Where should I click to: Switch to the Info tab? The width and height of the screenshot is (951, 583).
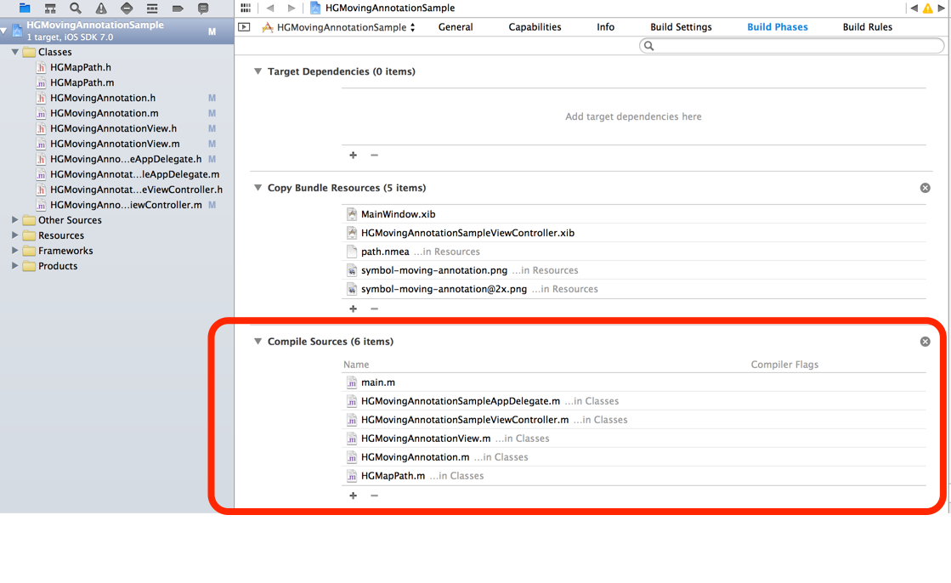pos(605,27)
